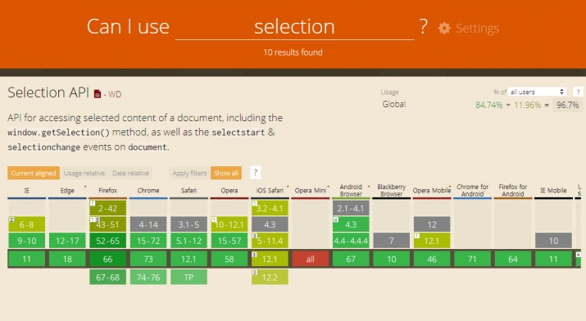Select the Opera 10-12.1 cell
The width and height of the screenshot is (586, 321).
[x=229, y=224]
